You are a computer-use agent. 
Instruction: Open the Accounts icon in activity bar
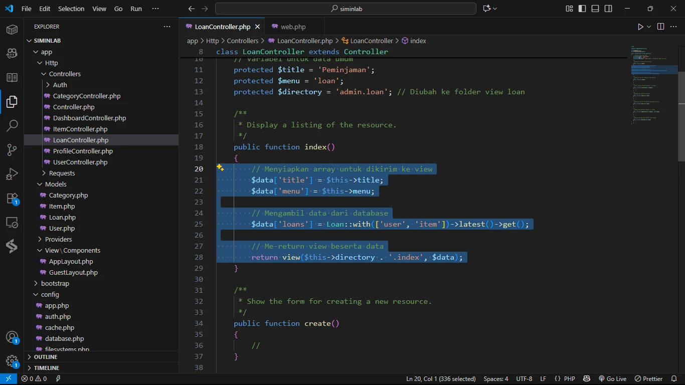tap(12, 337)
